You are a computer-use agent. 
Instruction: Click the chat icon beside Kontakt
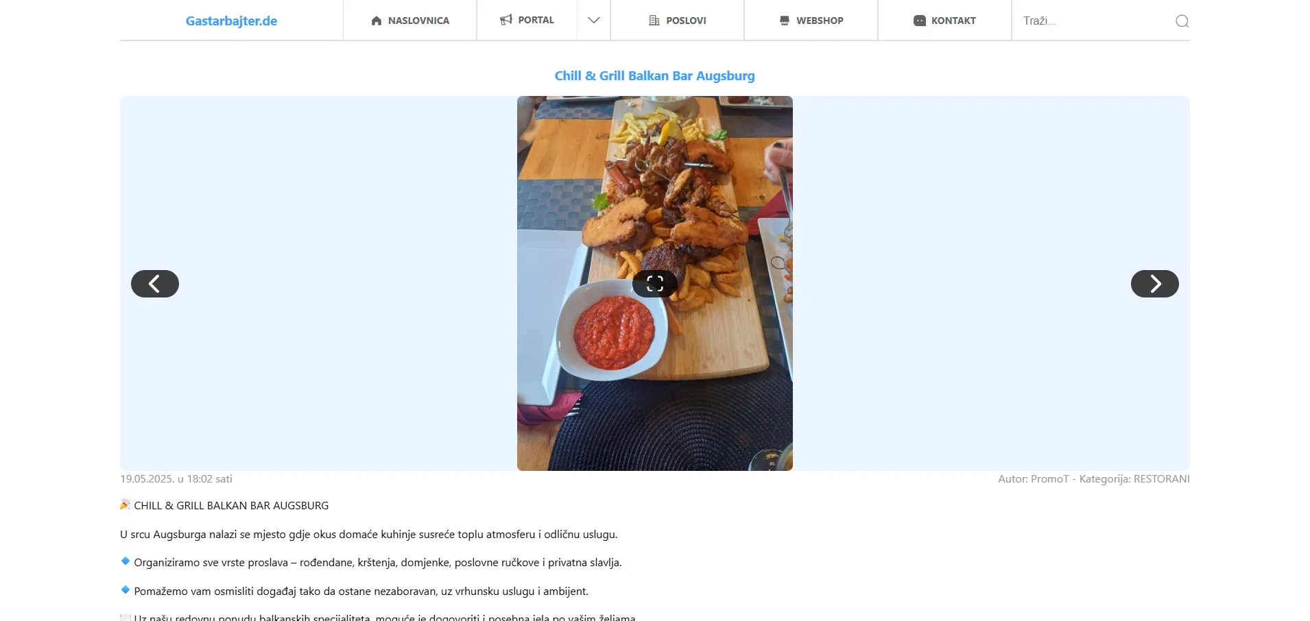point(920,21)
